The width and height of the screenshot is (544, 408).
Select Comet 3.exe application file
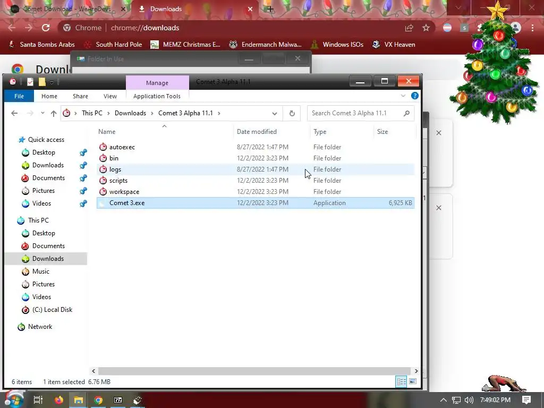[256, 203]
